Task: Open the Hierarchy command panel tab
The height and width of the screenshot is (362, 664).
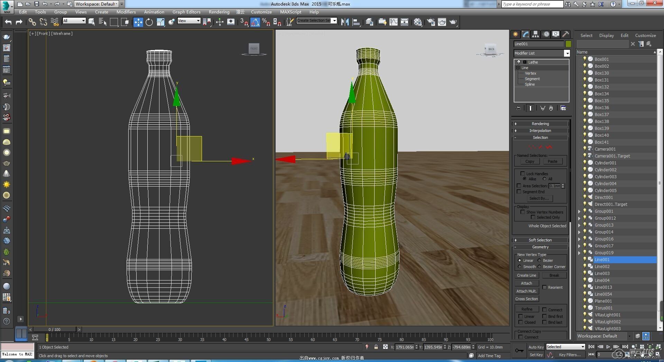Action: click(536, 34)
